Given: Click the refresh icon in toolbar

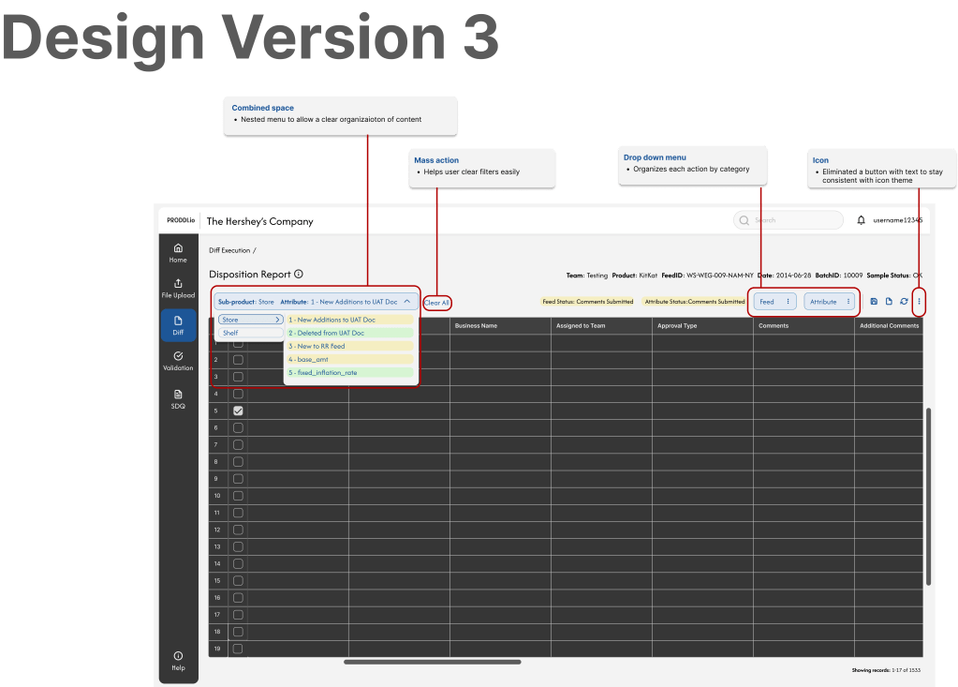Looking at the screenshot, I should 904,302.
